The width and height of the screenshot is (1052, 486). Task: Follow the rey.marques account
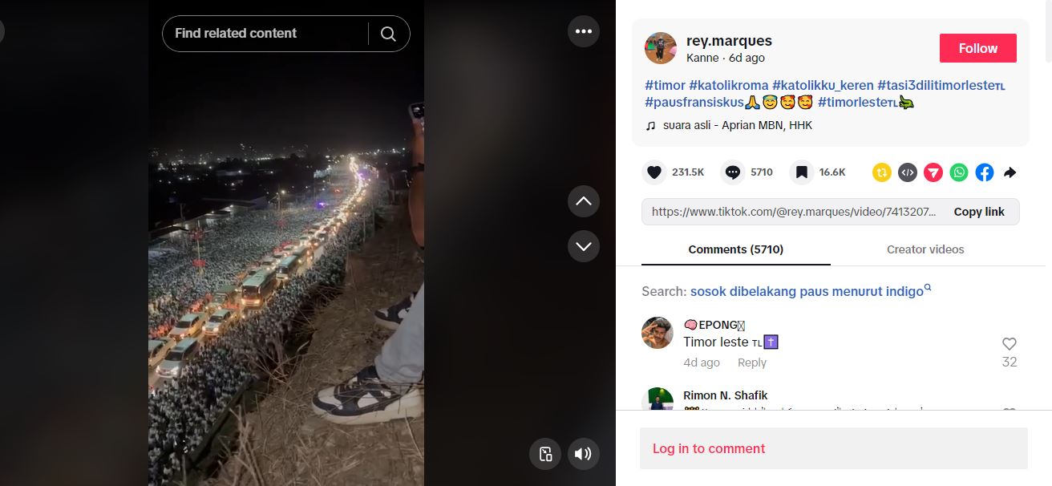click(x=977, y=48)
